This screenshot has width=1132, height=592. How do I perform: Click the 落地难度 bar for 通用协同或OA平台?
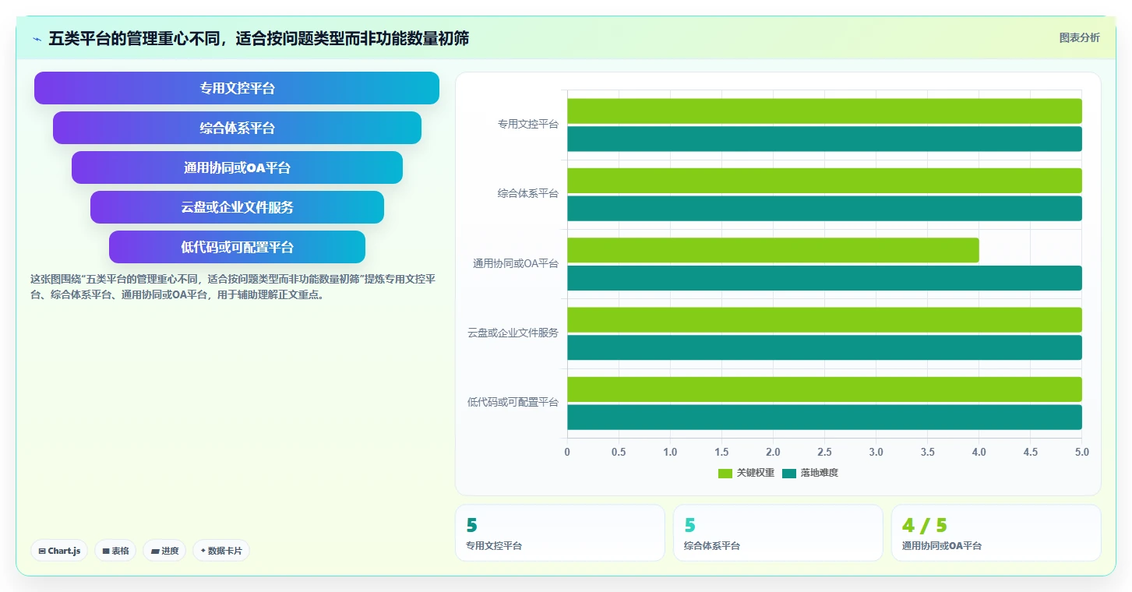click(824, 278)
